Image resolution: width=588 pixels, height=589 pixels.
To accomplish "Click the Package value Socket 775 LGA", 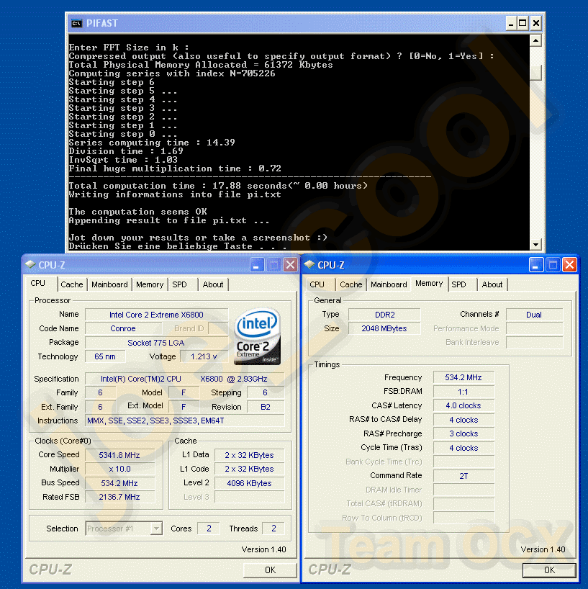I will tap(156, 343).
